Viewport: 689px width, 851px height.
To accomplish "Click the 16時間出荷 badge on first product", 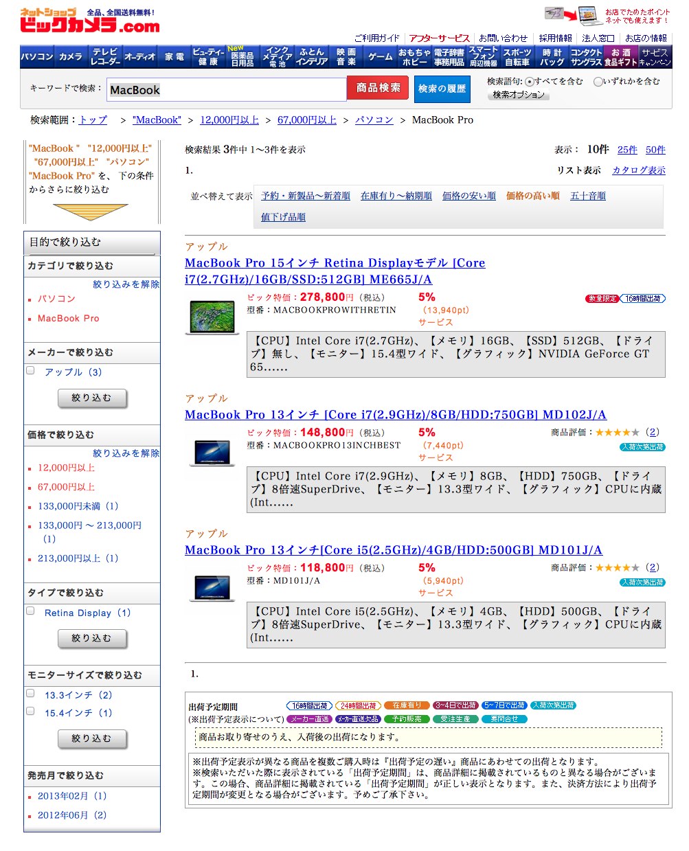I will (643, 299).
